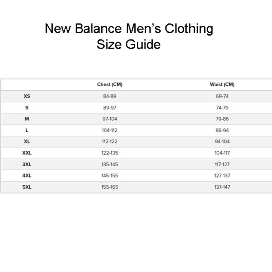Click waist measurement 86-94 cell
This screenshot has width=272, height=272.
[x=222, y=131]
